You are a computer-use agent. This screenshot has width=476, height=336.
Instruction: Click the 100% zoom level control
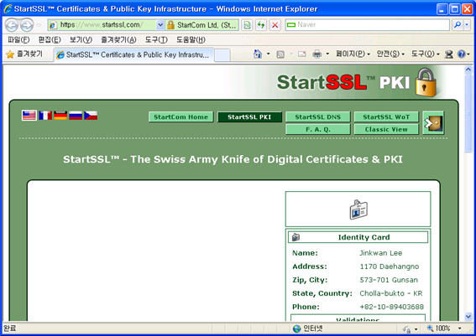pyautogui.click(x=444, y=328)
